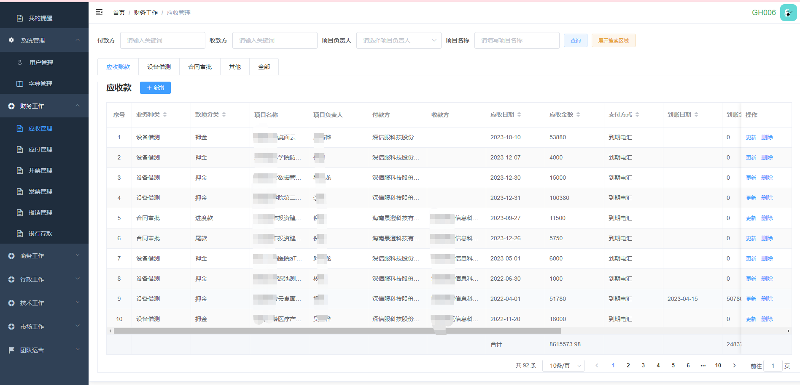The height and width of the screenshot is (385, 800).
Task: Click the 财务工作 circle icon
Action: pos(11,106)
